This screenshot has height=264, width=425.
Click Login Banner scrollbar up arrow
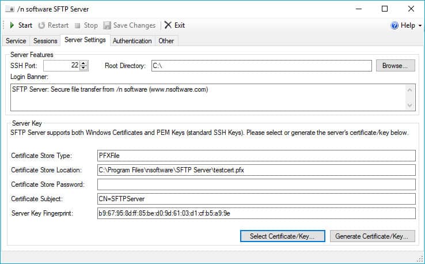(x=410, y=89)
